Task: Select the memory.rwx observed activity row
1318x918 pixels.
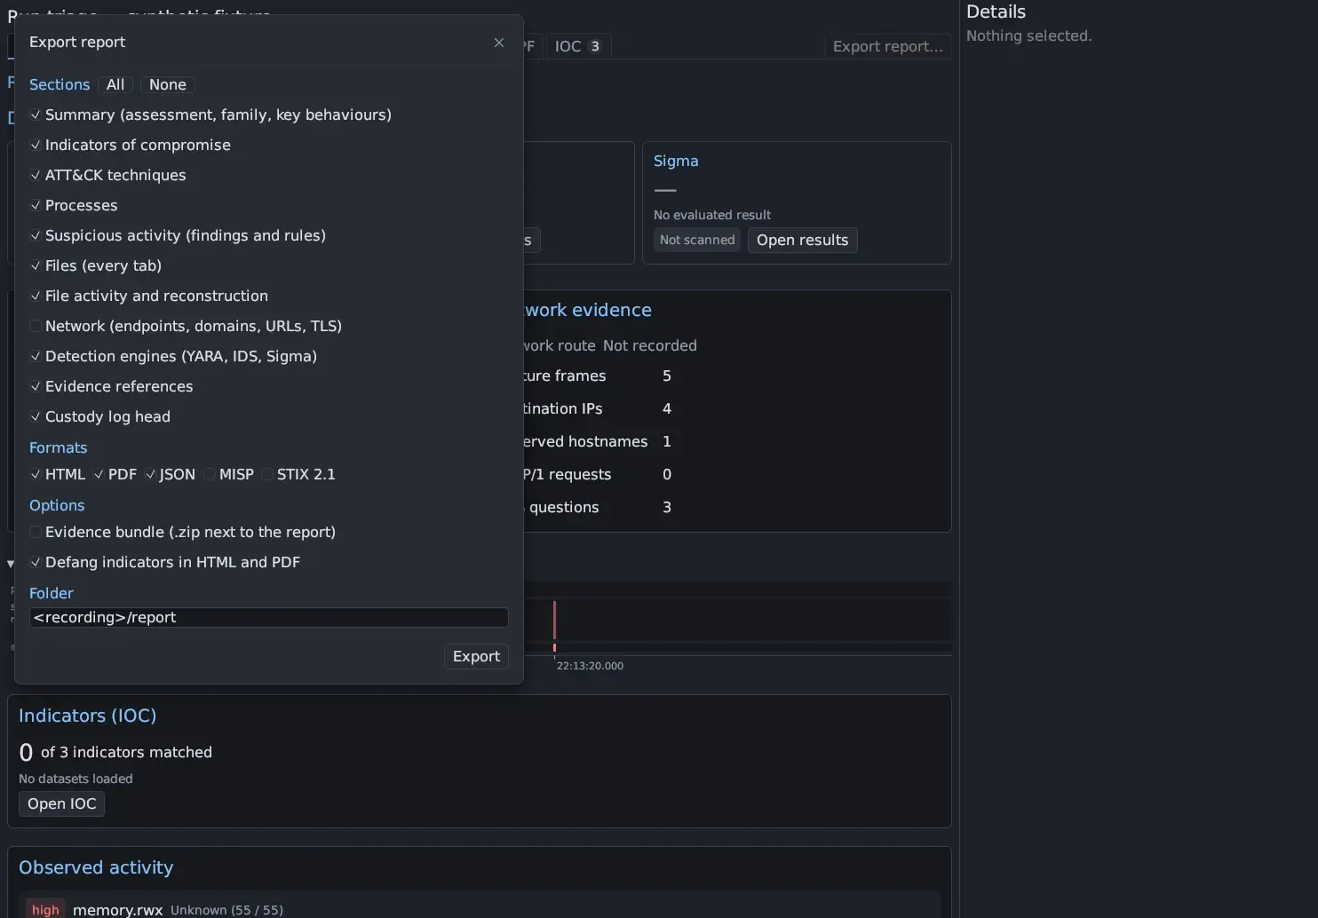Action: 480,906
